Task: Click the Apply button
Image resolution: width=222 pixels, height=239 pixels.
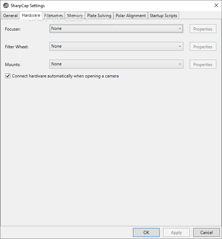Action: 176,233
